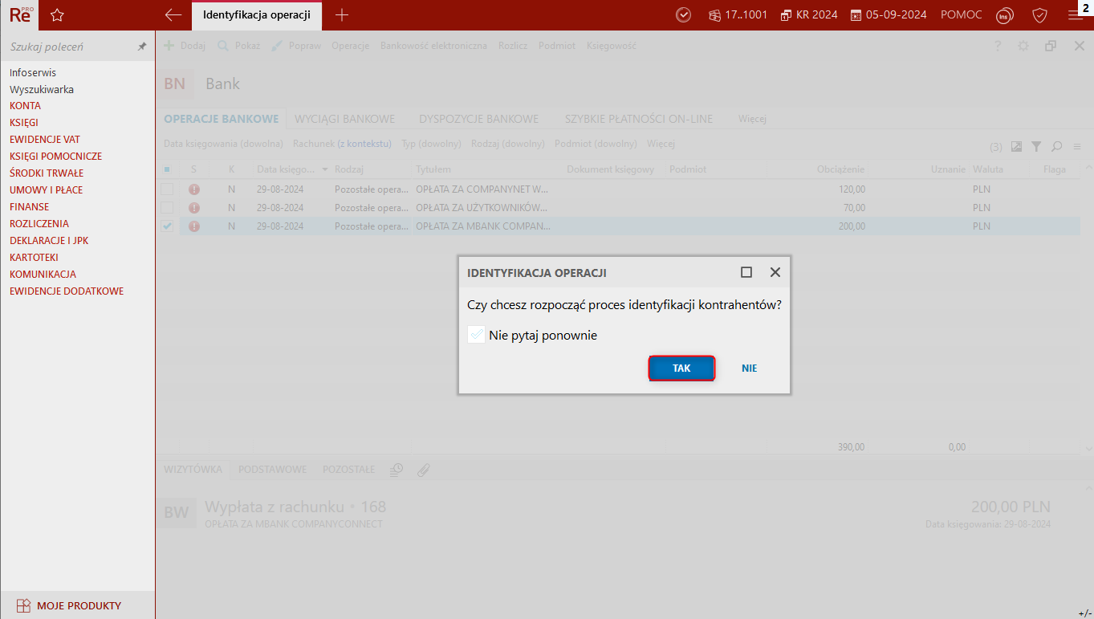Screen dimensions: 1094x619
Task: Click the funnel filter icon
Action: pos(1036,147)
